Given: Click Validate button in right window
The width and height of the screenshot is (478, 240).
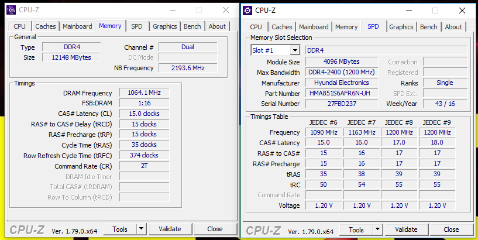Looking at the screenshot, I should (406, 229).
